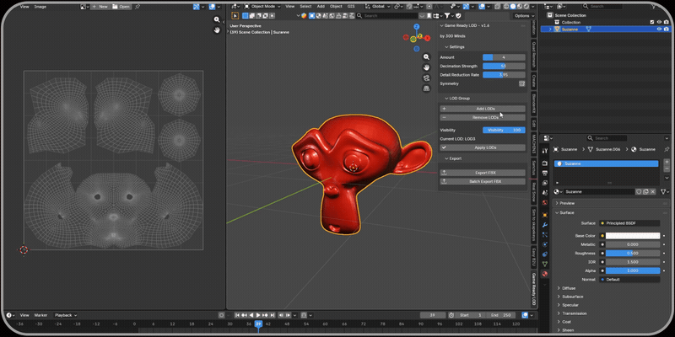675x337 pixels.
Task: Open the Scene properties tab icon
Action: pyautogui.click(x=544, y=193)
